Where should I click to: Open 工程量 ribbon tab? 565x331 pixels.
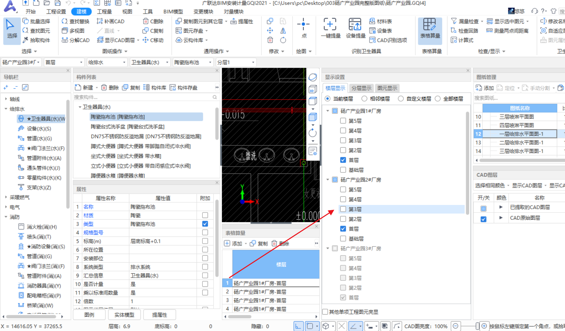coord(104,11)
